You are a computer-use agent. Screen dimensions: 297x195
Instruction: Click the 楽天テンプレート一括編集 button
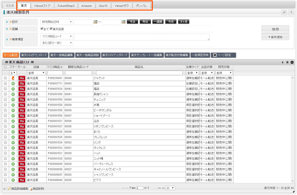[147, 55]
